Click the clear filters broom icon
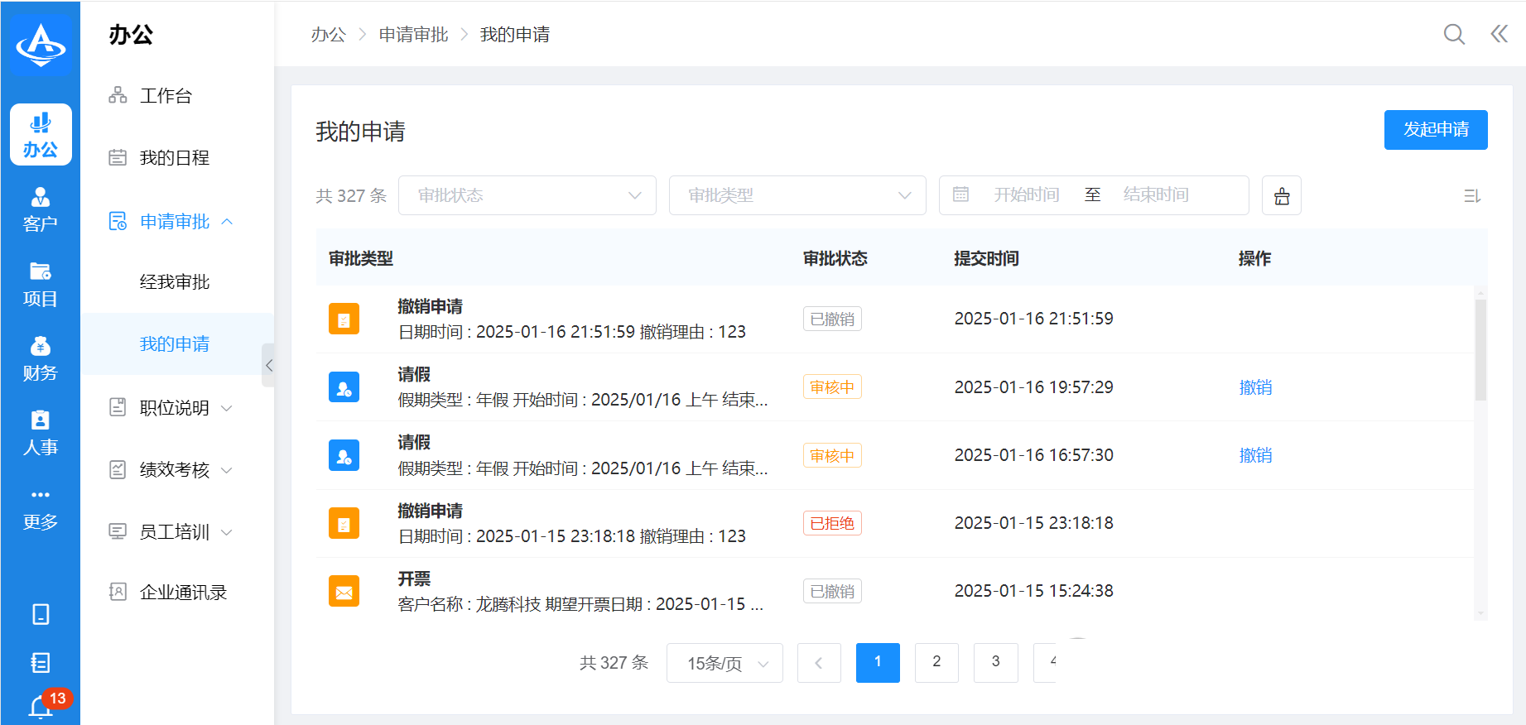Screen dimensions: 1526x725 click(x=1281, y=195)
